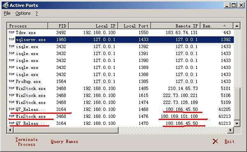
Task: Click TCP icon of WinStock.exe port 1476 row
Action: tap(12, 116)
